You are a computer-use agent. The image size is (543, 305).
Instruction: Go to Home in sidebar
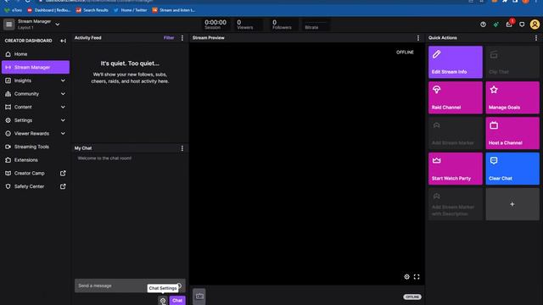pyautogui.click(x=36, y=54)
